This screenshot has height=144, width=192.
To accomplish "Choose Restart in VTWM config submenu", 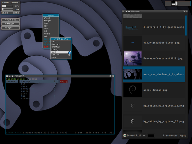I will [x=61, y=44].
